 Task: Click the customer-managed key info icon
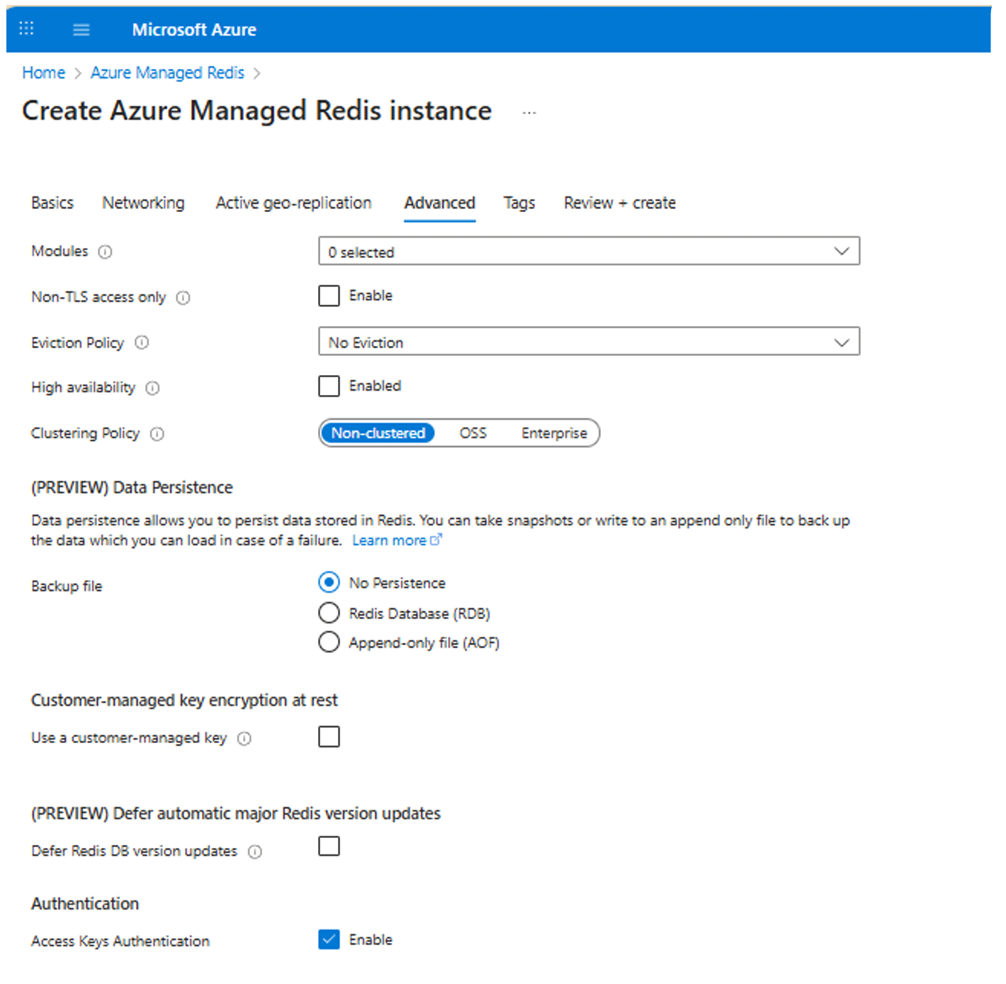pyautogui.click(x=244, y=739)
